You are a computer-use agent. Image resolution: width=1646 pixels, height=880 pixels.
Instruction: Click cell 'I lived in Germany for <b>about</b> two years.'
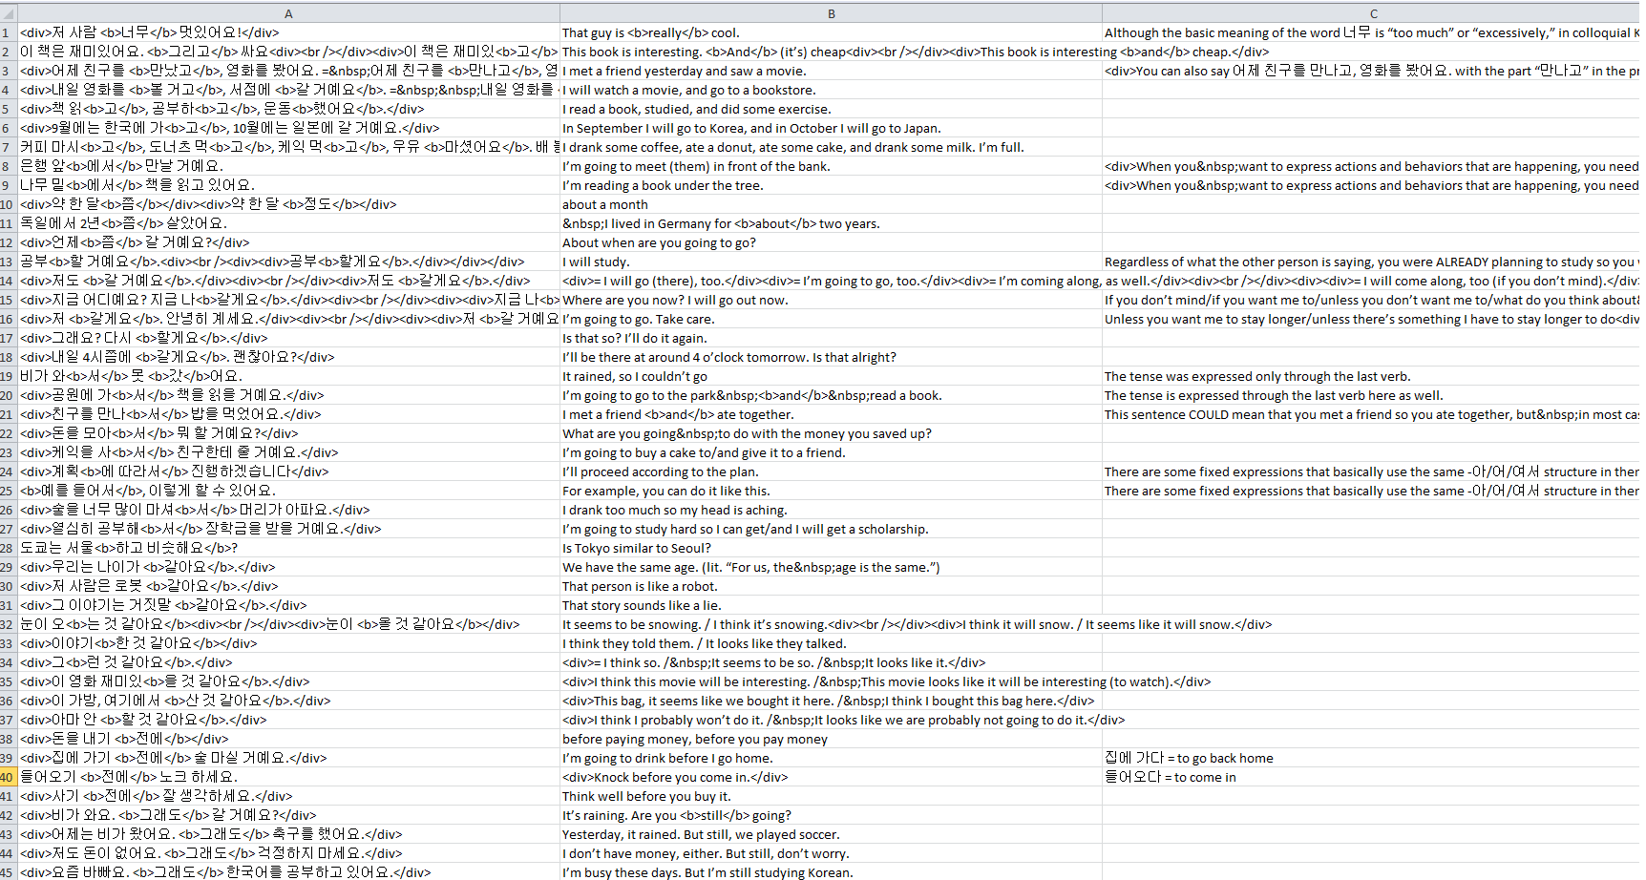[831, 223]
